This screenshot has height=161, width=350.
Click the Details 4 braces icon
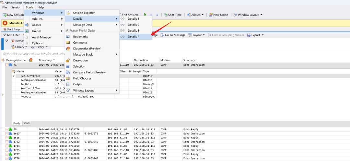122,37
